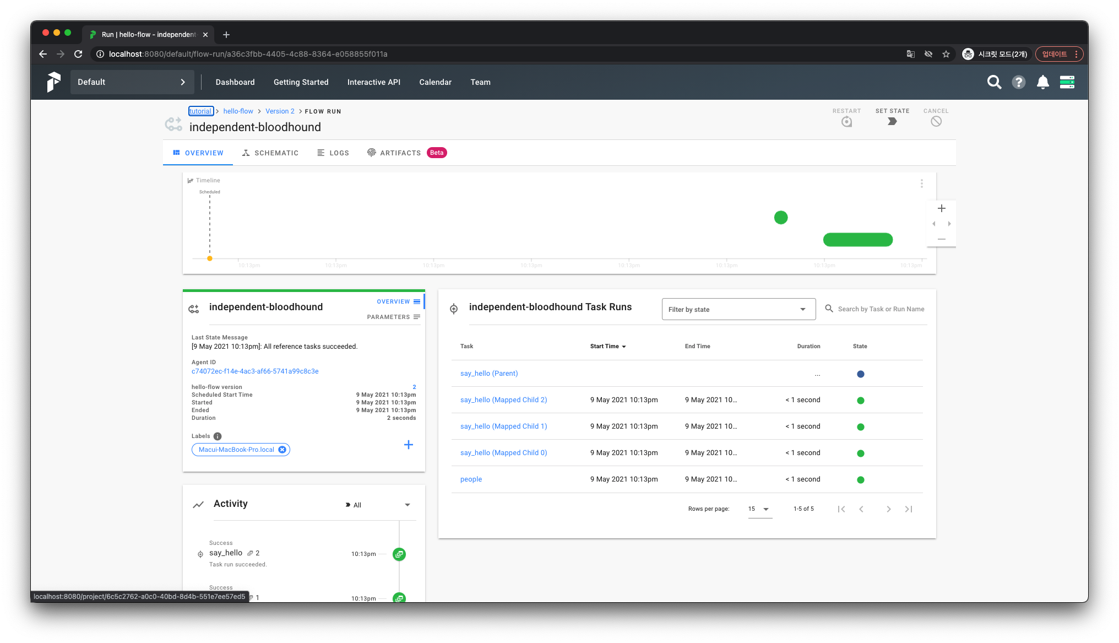Click the help question mark icon
This screenshot has width=1119, height=643.
[1018, 82]
